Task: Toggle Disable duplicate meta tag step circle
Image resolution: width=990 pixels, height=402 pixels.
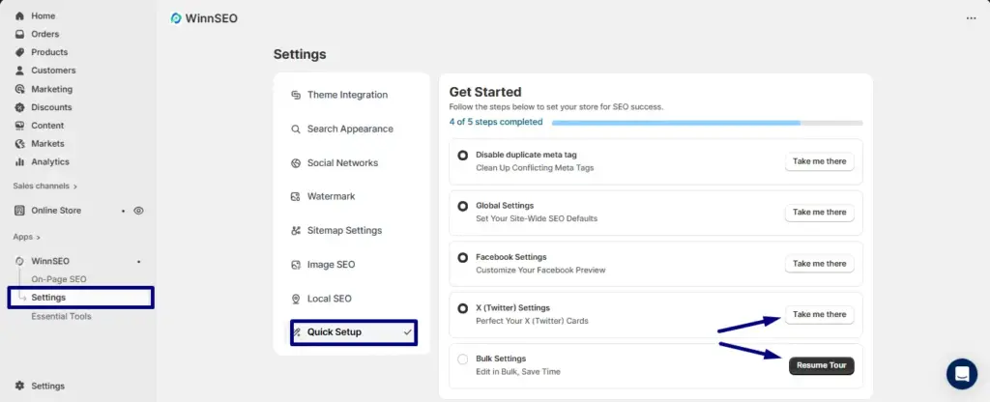Action: click(463, 155)
